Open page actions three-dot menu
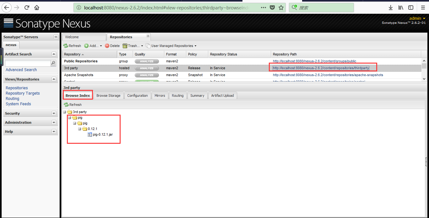Viewport: 429px width, 218px height. [x=263, y=8]
